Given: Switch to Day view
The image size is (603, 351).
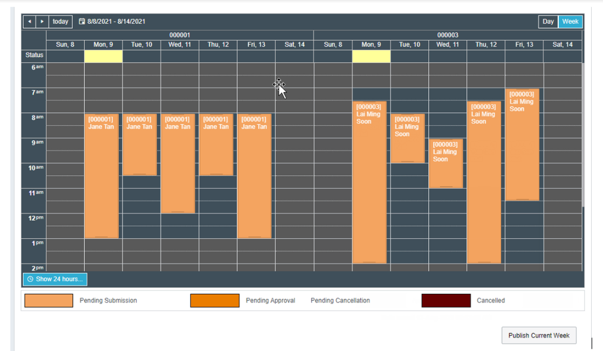Looking at the screenshot, I should (x=548, y=22).
